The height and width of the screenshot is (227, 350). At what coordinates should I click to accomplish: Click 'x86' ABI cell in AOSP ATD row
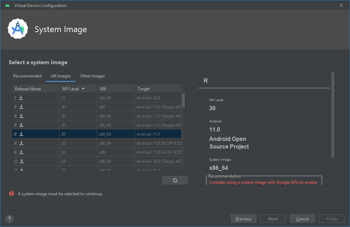[x=116, y=152]
